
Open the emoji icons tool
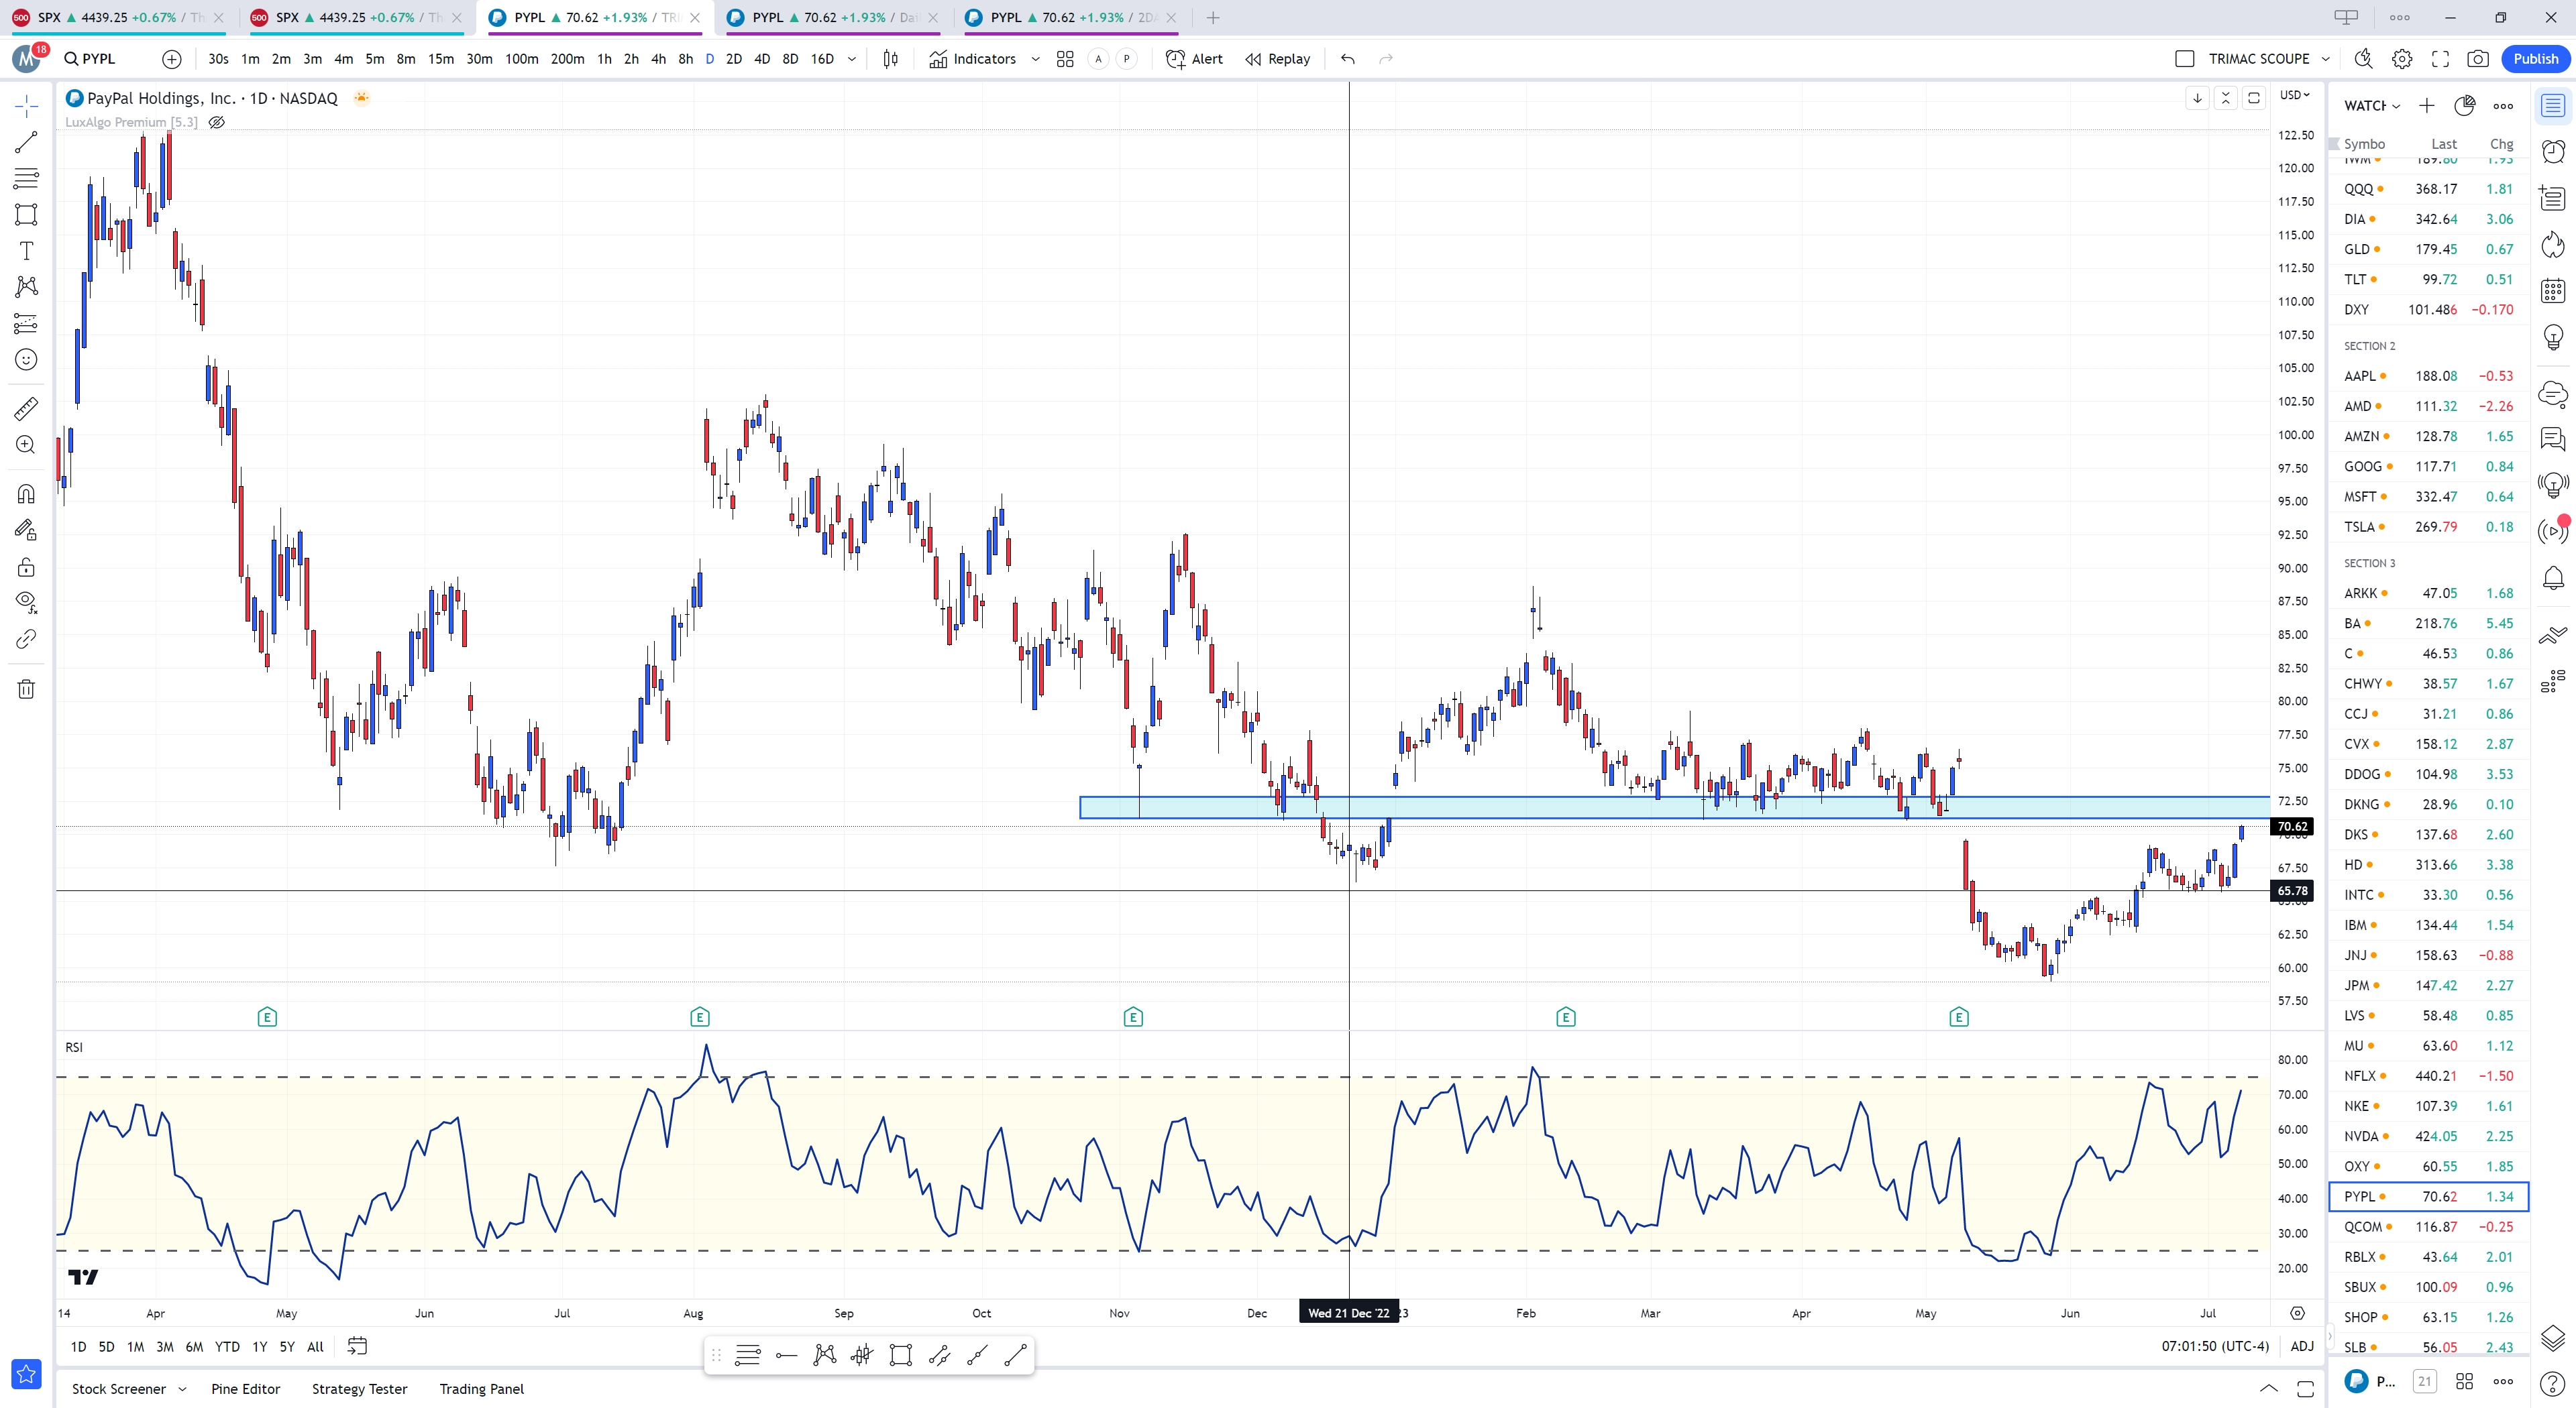coord(26,360)
